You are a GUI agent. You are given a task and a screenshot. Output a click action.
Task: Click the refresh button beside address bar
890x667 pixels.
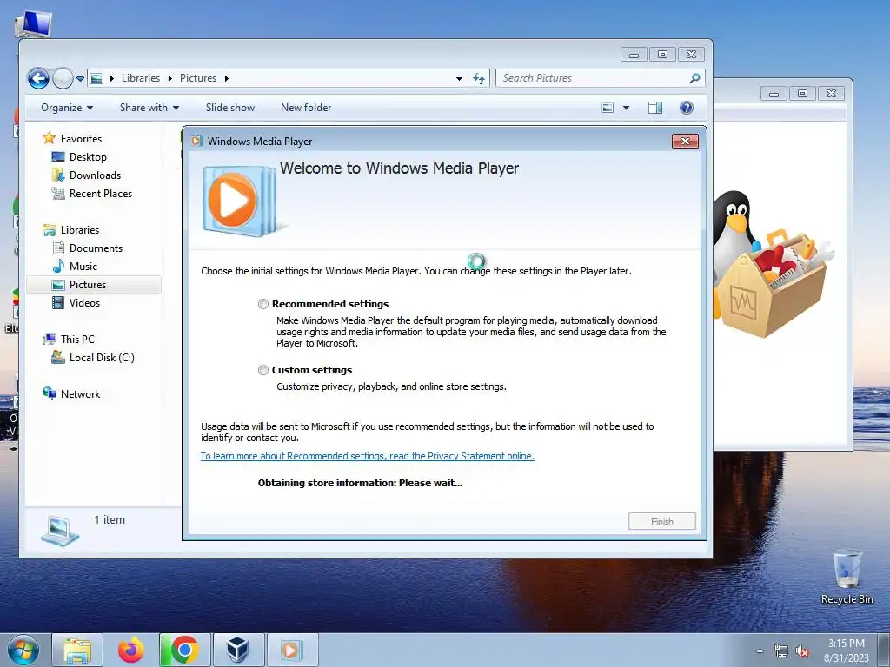(x=479, y=79)
